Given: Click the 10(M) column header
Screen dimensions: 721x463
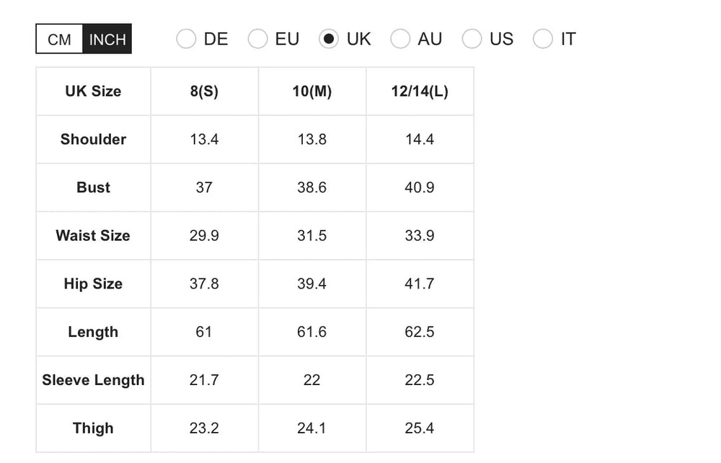Looking at the screenshot, I should pos(311,92).
